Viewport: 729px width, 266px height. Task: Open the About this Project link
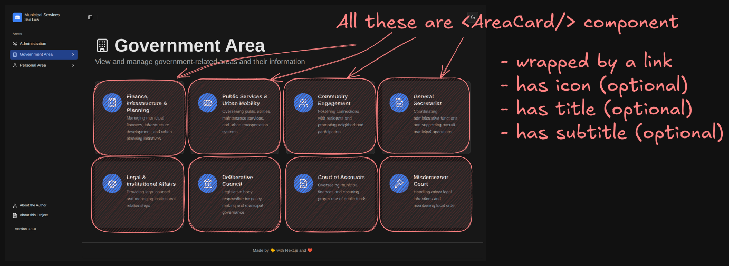click(34, 215)
